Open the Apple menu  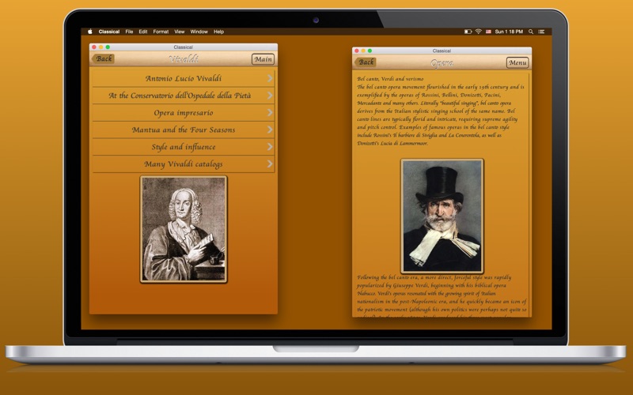[x=90, y=32]
